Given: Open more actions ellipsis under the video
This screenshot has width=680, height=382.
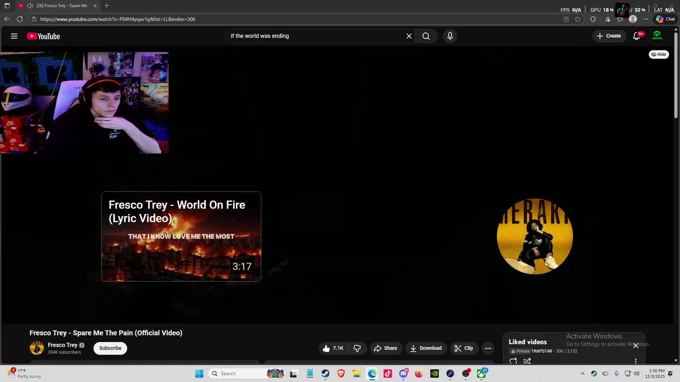Looking at the screenshot, I should pos(488,348).
